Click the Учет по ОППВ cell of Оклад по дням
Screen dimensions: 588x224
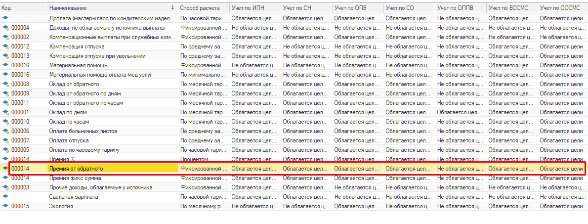[461, 112]
